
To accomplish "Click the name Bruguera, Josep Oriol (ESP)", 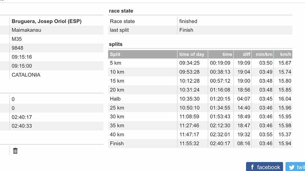I will pos(46,21).
